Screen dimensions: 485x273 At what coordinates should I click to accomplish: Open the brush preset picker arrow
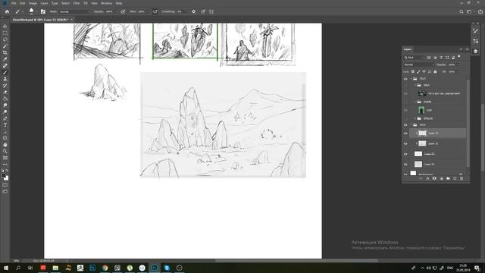coord(36,12)
